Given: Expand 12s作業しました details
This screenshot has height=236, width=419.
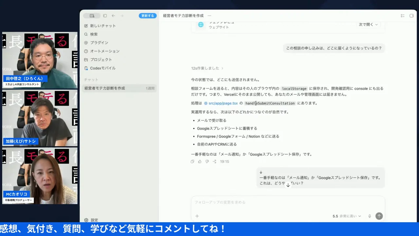Looking at the screenshot, I should click(x=207, y=68).
